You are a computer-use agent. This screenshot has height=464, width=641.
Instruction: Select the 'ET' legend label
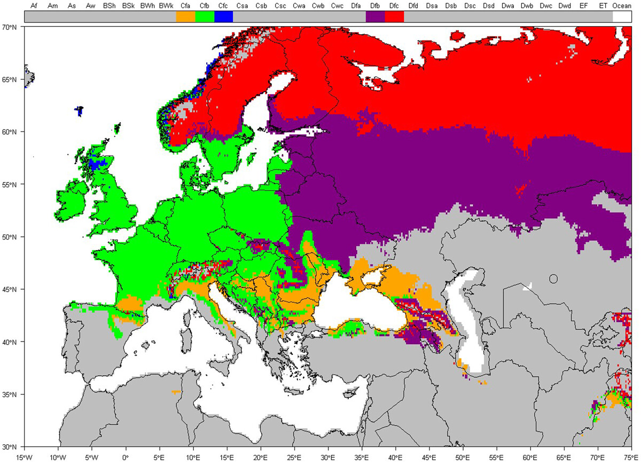[603, 6]
